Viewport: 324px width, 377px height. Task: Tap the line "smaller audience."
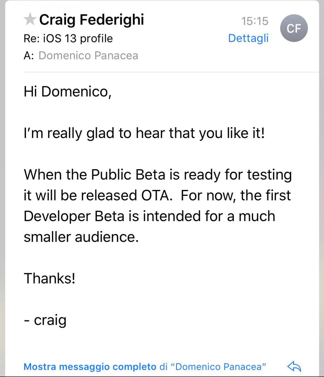[x=81, y=237]
